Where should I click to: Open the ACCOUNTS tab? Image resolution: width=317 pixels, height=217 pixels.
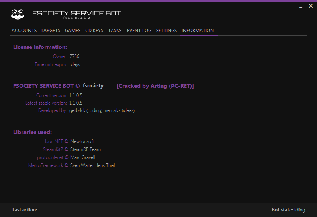pos(24,31)
